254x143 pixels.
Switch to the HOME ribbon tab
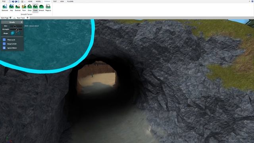[30, 2]
